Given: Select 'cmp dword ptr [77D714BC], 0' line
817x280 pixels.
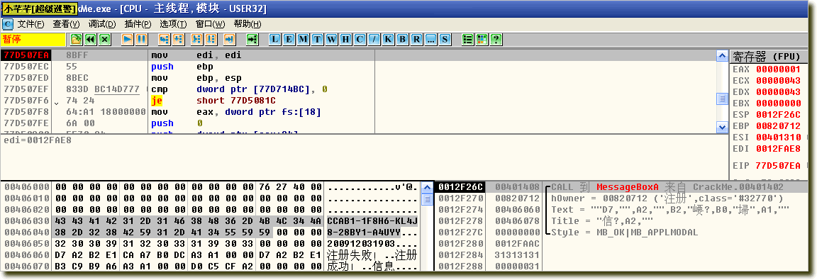Looking at the screenshot, I should (239, 89).
